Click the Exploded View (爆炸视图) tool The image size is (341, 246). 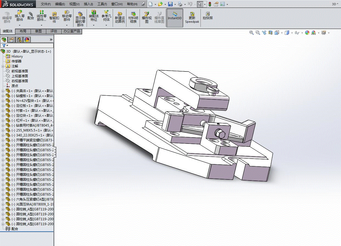(146, 18)
